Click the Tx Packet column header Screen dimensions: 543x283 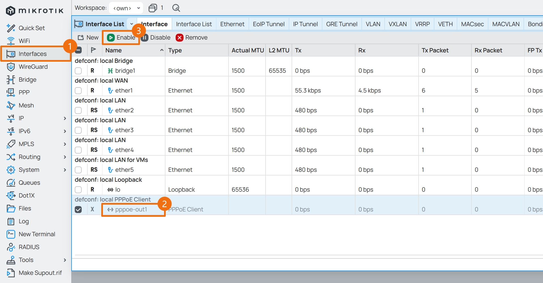point(445,50)
